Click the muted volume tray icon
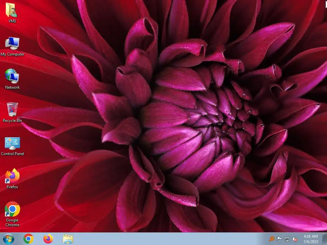Image resolution: width=327 pixels, height=245 pixels. 295,239
